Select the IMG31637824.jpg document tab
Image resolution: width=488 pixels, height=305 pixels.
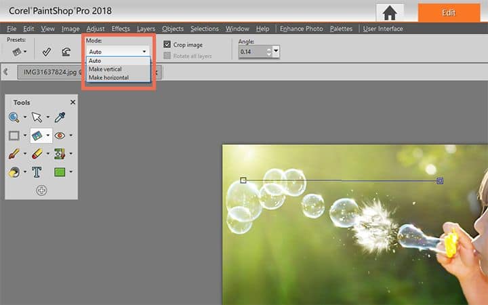click(52, 73)
